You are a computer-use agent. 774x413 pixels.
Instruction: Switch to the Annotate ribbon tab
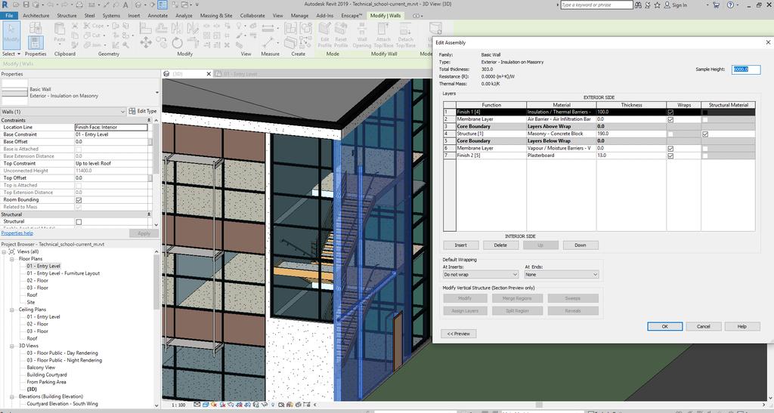click(157, 15)
